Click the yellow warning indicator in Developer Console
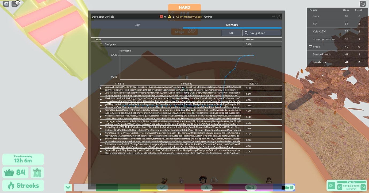The height and width of the screenshot is (193, 369). [169, 16]
